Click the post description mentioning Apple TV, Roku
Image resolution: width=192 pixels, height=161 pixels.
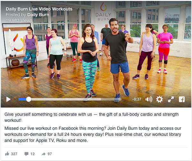(93, 134)
